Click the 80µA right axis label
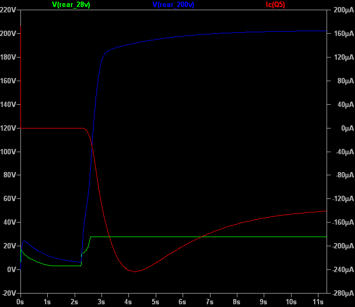Viewport: 355px width, 307px height. (345, 81)
